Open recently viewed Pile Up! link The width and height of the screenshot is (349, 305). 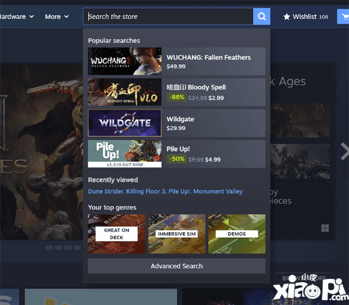coord(179,191)
